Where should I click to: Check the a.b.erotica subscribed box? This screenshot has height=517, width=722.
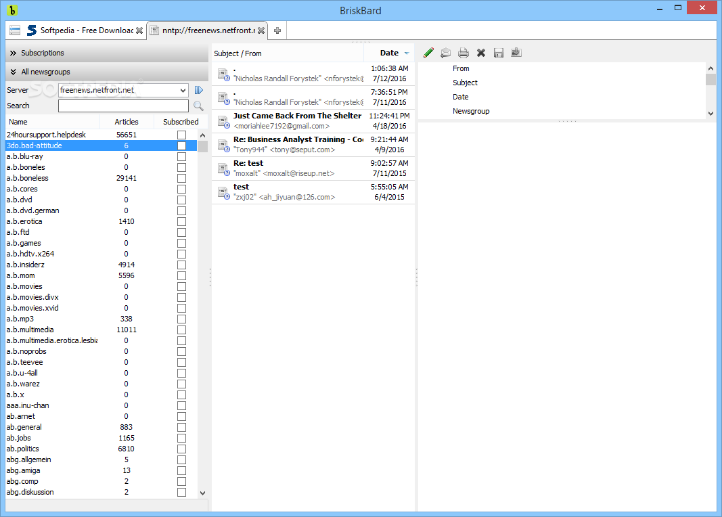(182, 221)
